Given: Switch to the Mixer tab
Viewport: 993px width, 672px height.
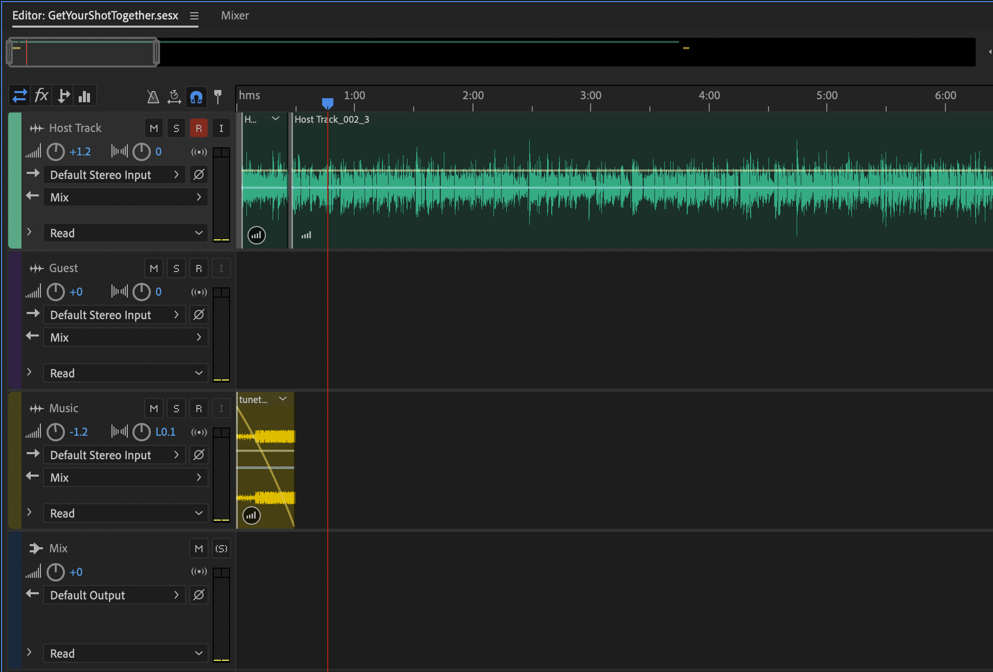Looking at the screenshot, I should [235, 16].
